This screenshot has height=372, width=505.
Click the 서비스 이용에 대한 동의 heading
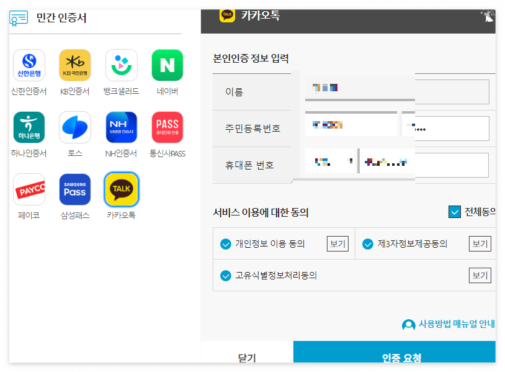[x=261, y=212]
